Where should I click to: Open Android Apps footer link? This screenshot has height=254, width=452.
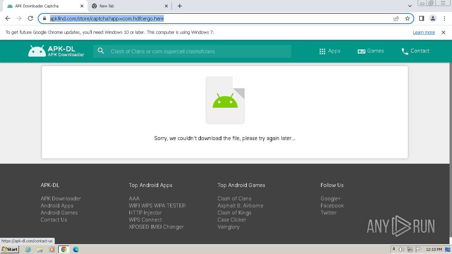57,206
